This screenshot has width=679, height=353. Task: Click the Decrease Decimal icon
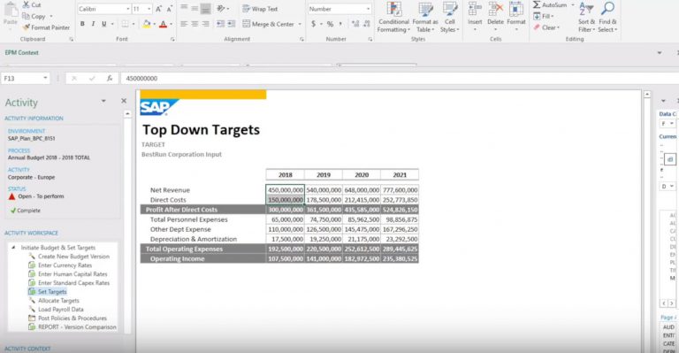(x=367, y=24)
